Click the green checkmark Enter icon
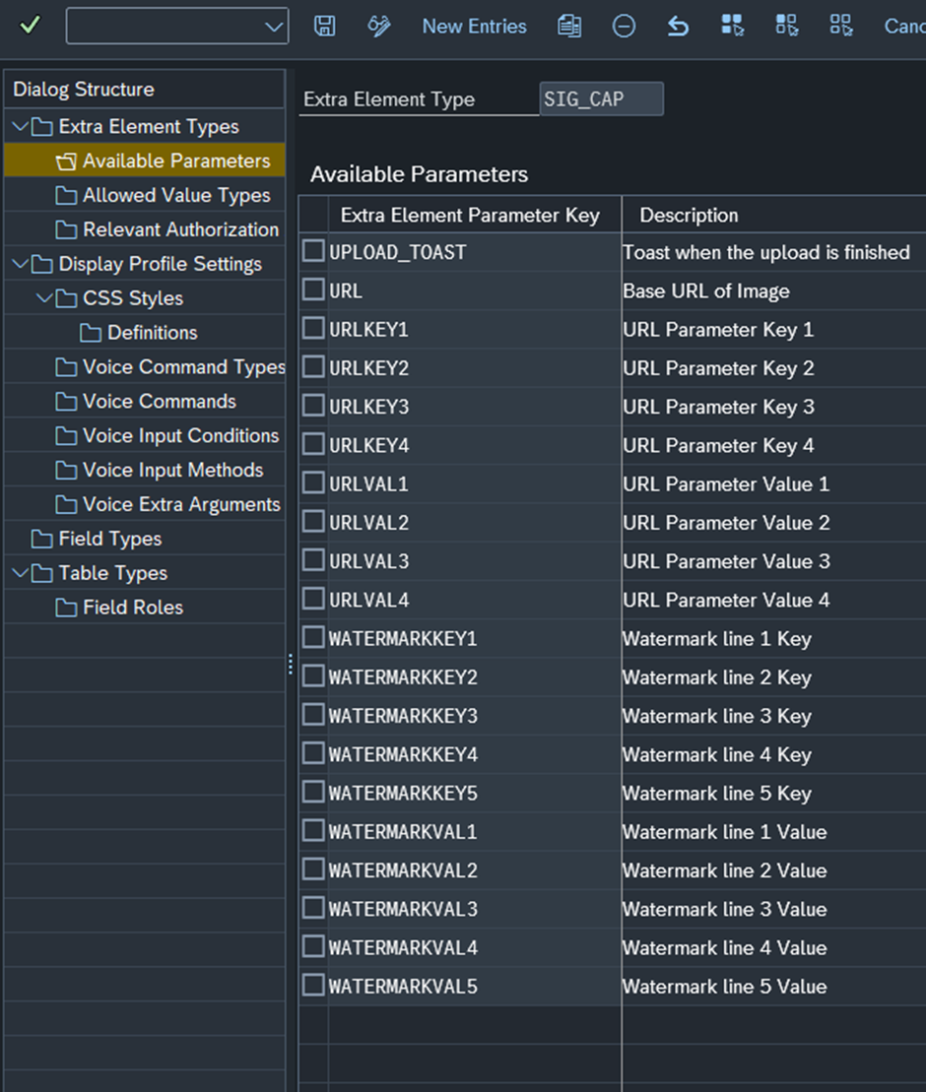Image resolution: width=926 pixels, height=1092 pixels. tap(30, 27)
